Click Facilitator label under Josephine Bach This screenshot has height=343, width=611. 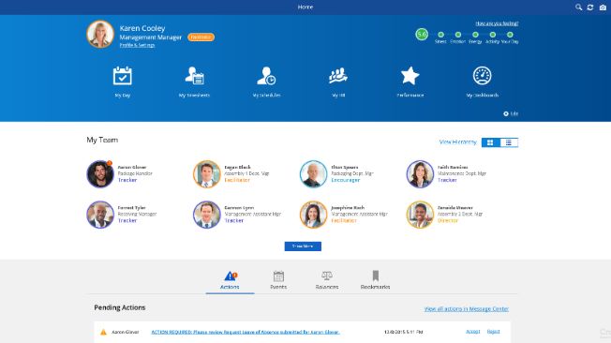tap(344, 220)
